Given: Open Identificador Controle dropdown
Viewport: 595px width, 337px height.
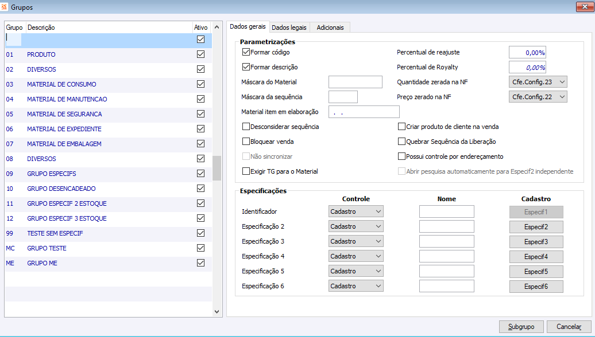Looking at the screenshot, I should click(356, 211).
